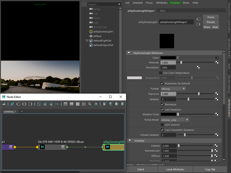Click checker map button beside Resolution

pos(198,67)
